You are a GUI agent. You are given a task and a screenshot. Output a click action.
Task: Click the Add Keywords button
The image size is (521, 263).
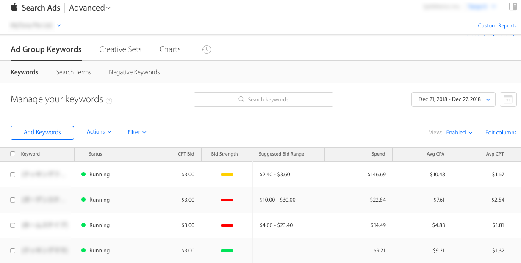coord(42,132)
